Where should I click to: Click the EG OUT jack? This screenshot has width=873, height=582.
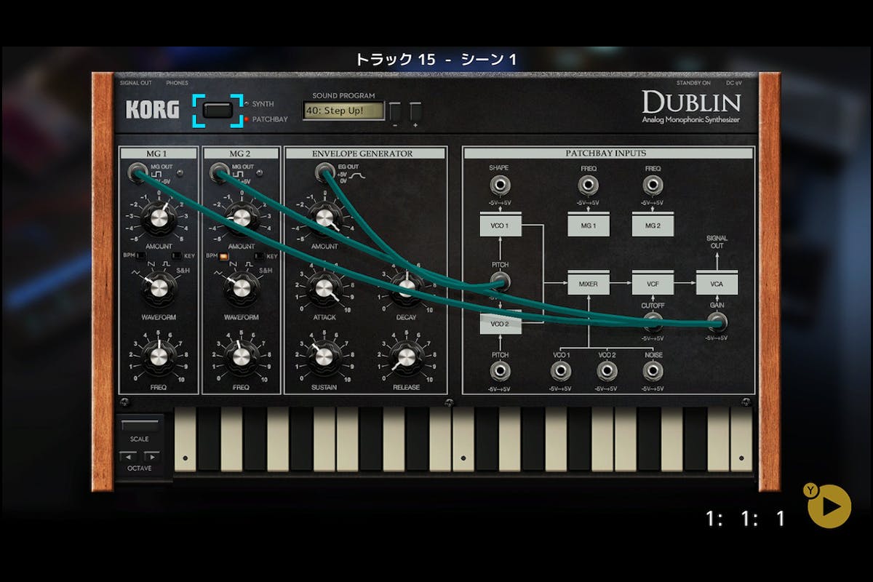[x=324, y=172]
